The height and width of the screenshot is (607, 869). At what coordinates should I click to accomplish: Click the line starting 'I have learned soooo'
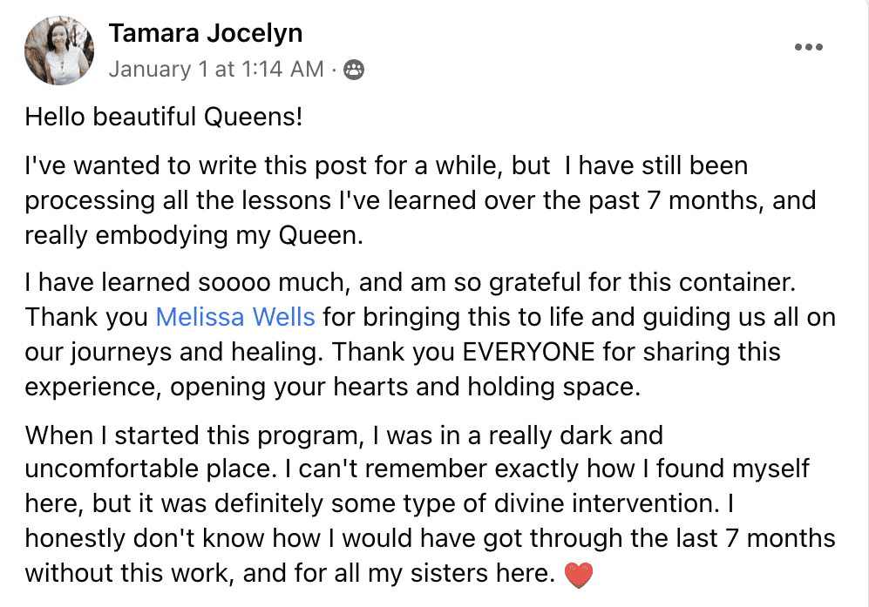(x=411, y=282)
